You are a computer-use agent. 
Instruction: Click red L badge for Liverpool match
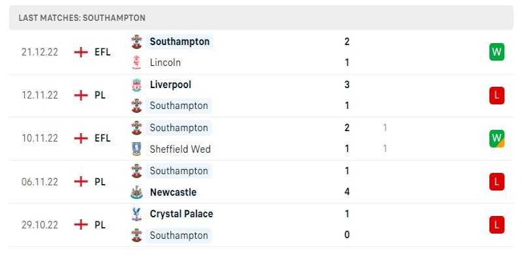(x=497, y=95)
